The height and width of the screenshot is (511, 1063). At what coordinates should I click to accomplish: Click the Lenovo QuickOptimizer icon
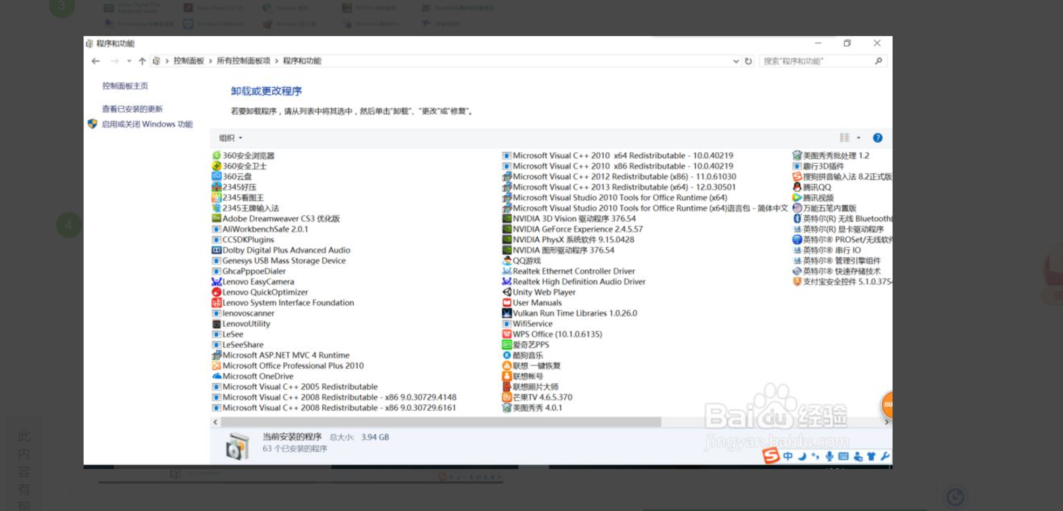tap(217, 292)
